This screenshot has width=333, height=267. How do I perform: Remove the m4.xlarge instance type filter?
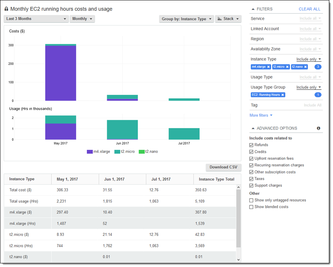click(268, 67)
